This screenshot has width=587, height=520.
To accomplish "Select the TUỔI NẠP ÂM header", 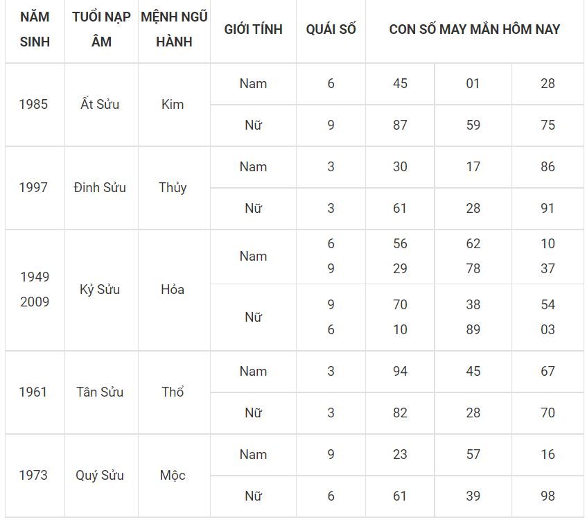I will 101,29.
